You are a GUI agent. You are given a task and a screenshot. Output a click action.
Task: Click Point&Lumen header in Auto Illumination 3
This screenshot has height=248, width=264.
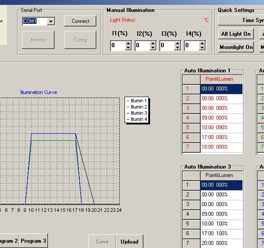pyautogui.click(x=221, y=175)
